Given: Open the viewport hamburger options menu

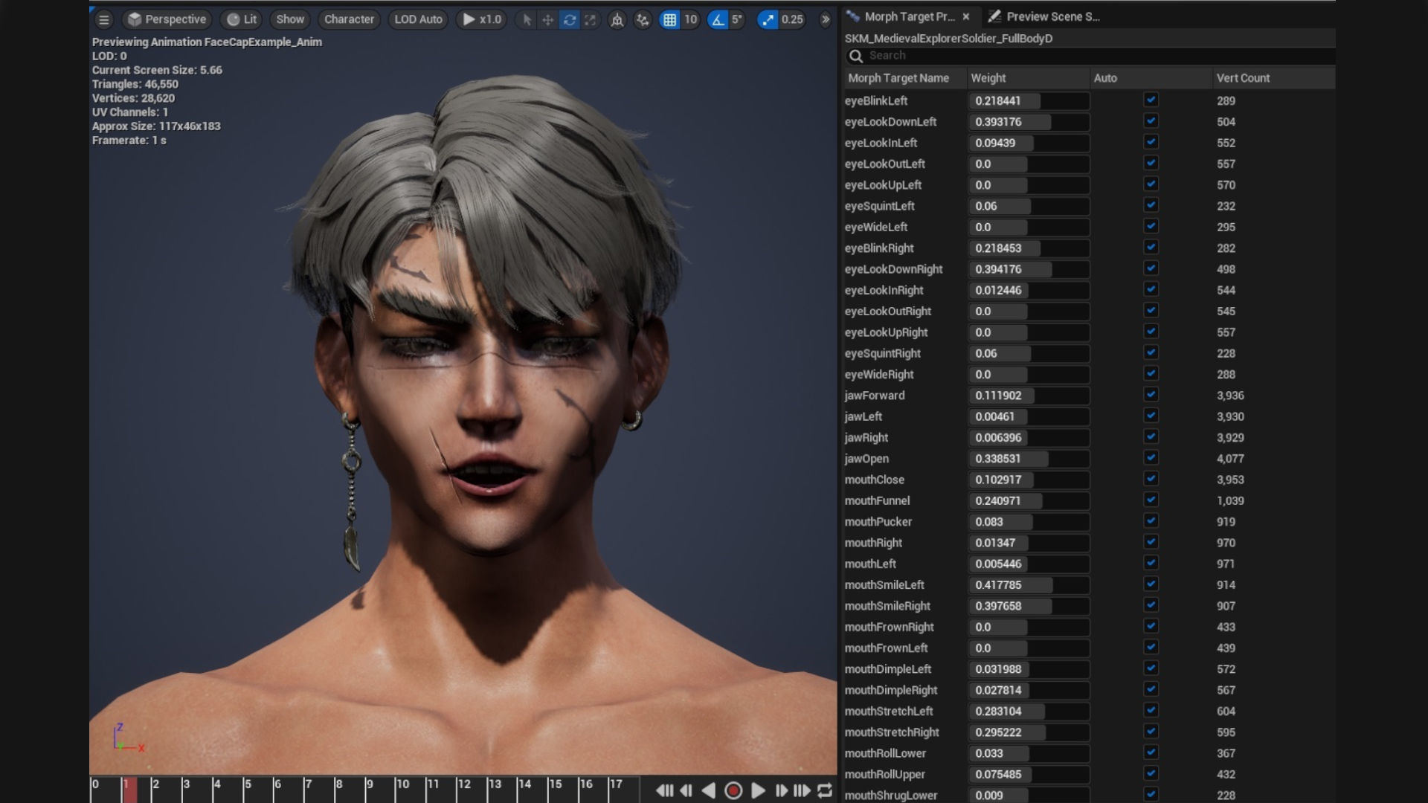Looking at the screenshot, I should (104, 19).
